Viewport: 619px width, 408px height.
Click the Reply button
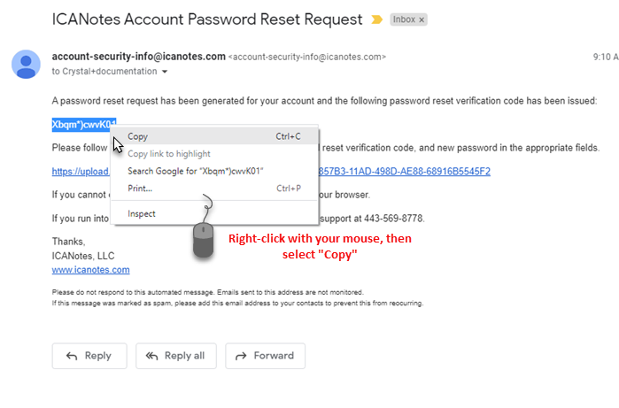[89, 356]
